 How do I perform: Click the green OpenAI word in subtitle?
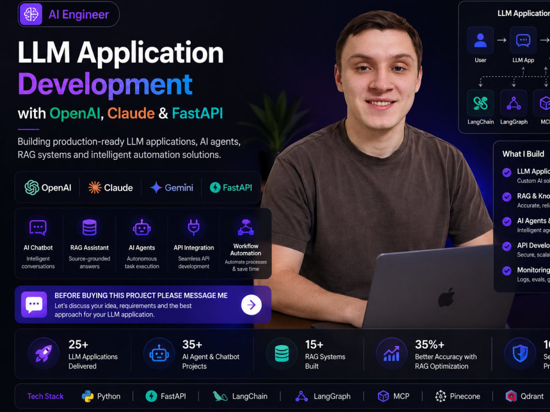coord(75,113)
